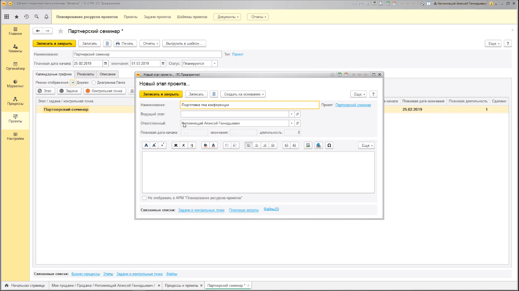Open Создать на основании dropdown

(243, 94)
